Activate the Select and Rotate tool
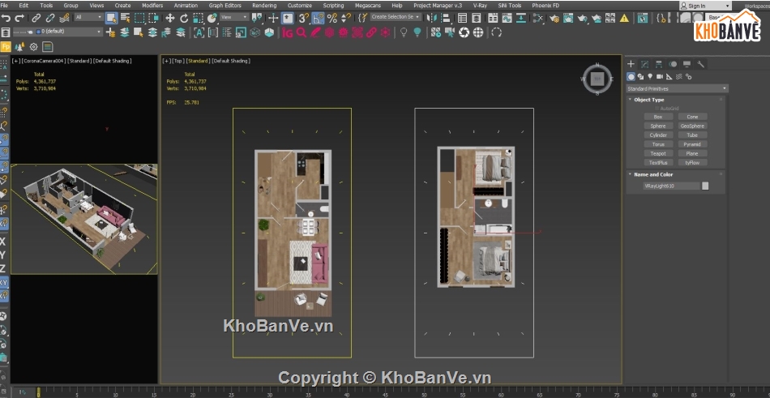 click(184, 18)
